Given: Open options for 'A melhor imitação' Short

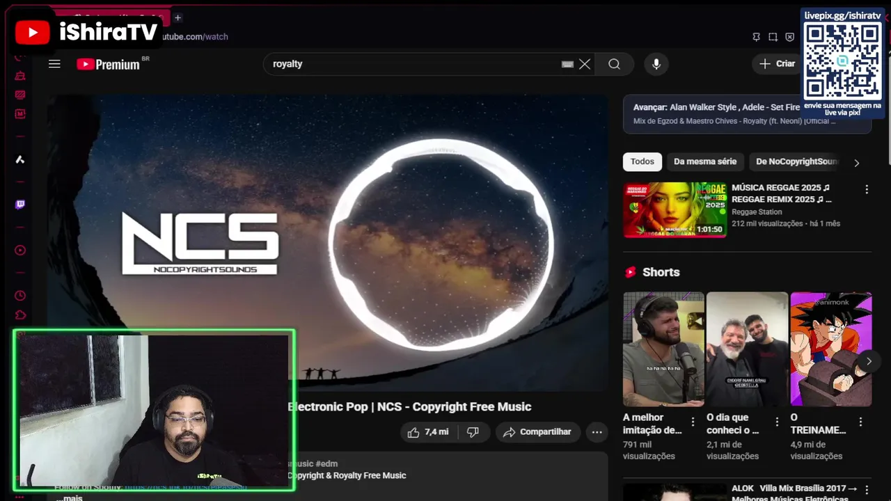Looking at the screenshot, I should coord(693,422).
